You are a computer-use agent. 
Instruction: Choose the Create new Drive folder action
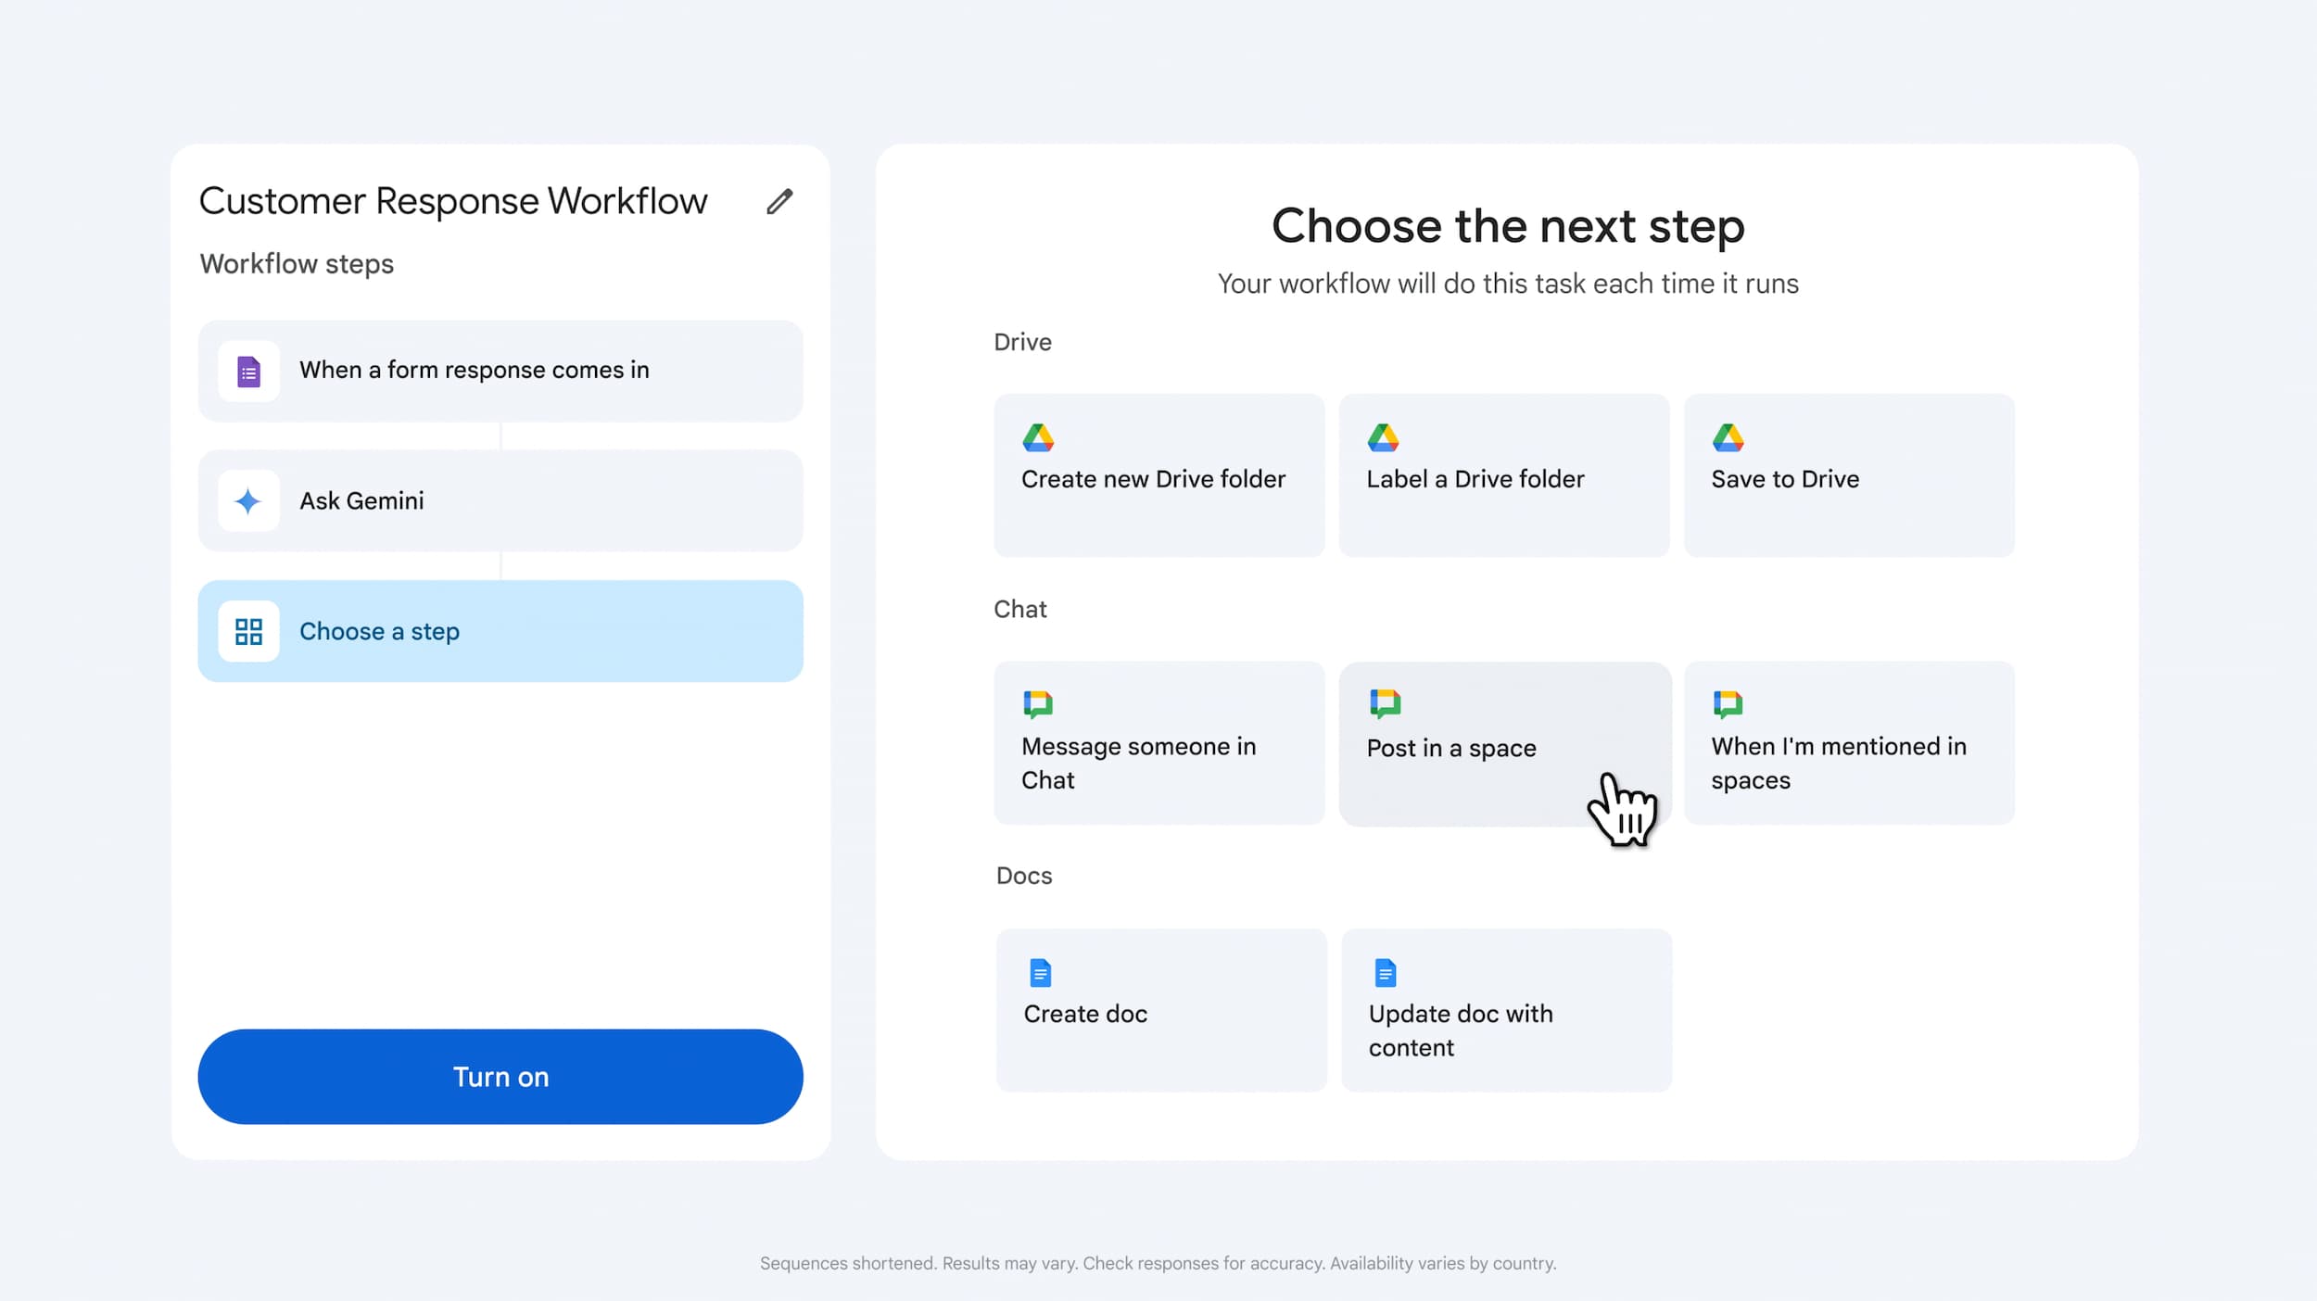tap(1158, 475)
